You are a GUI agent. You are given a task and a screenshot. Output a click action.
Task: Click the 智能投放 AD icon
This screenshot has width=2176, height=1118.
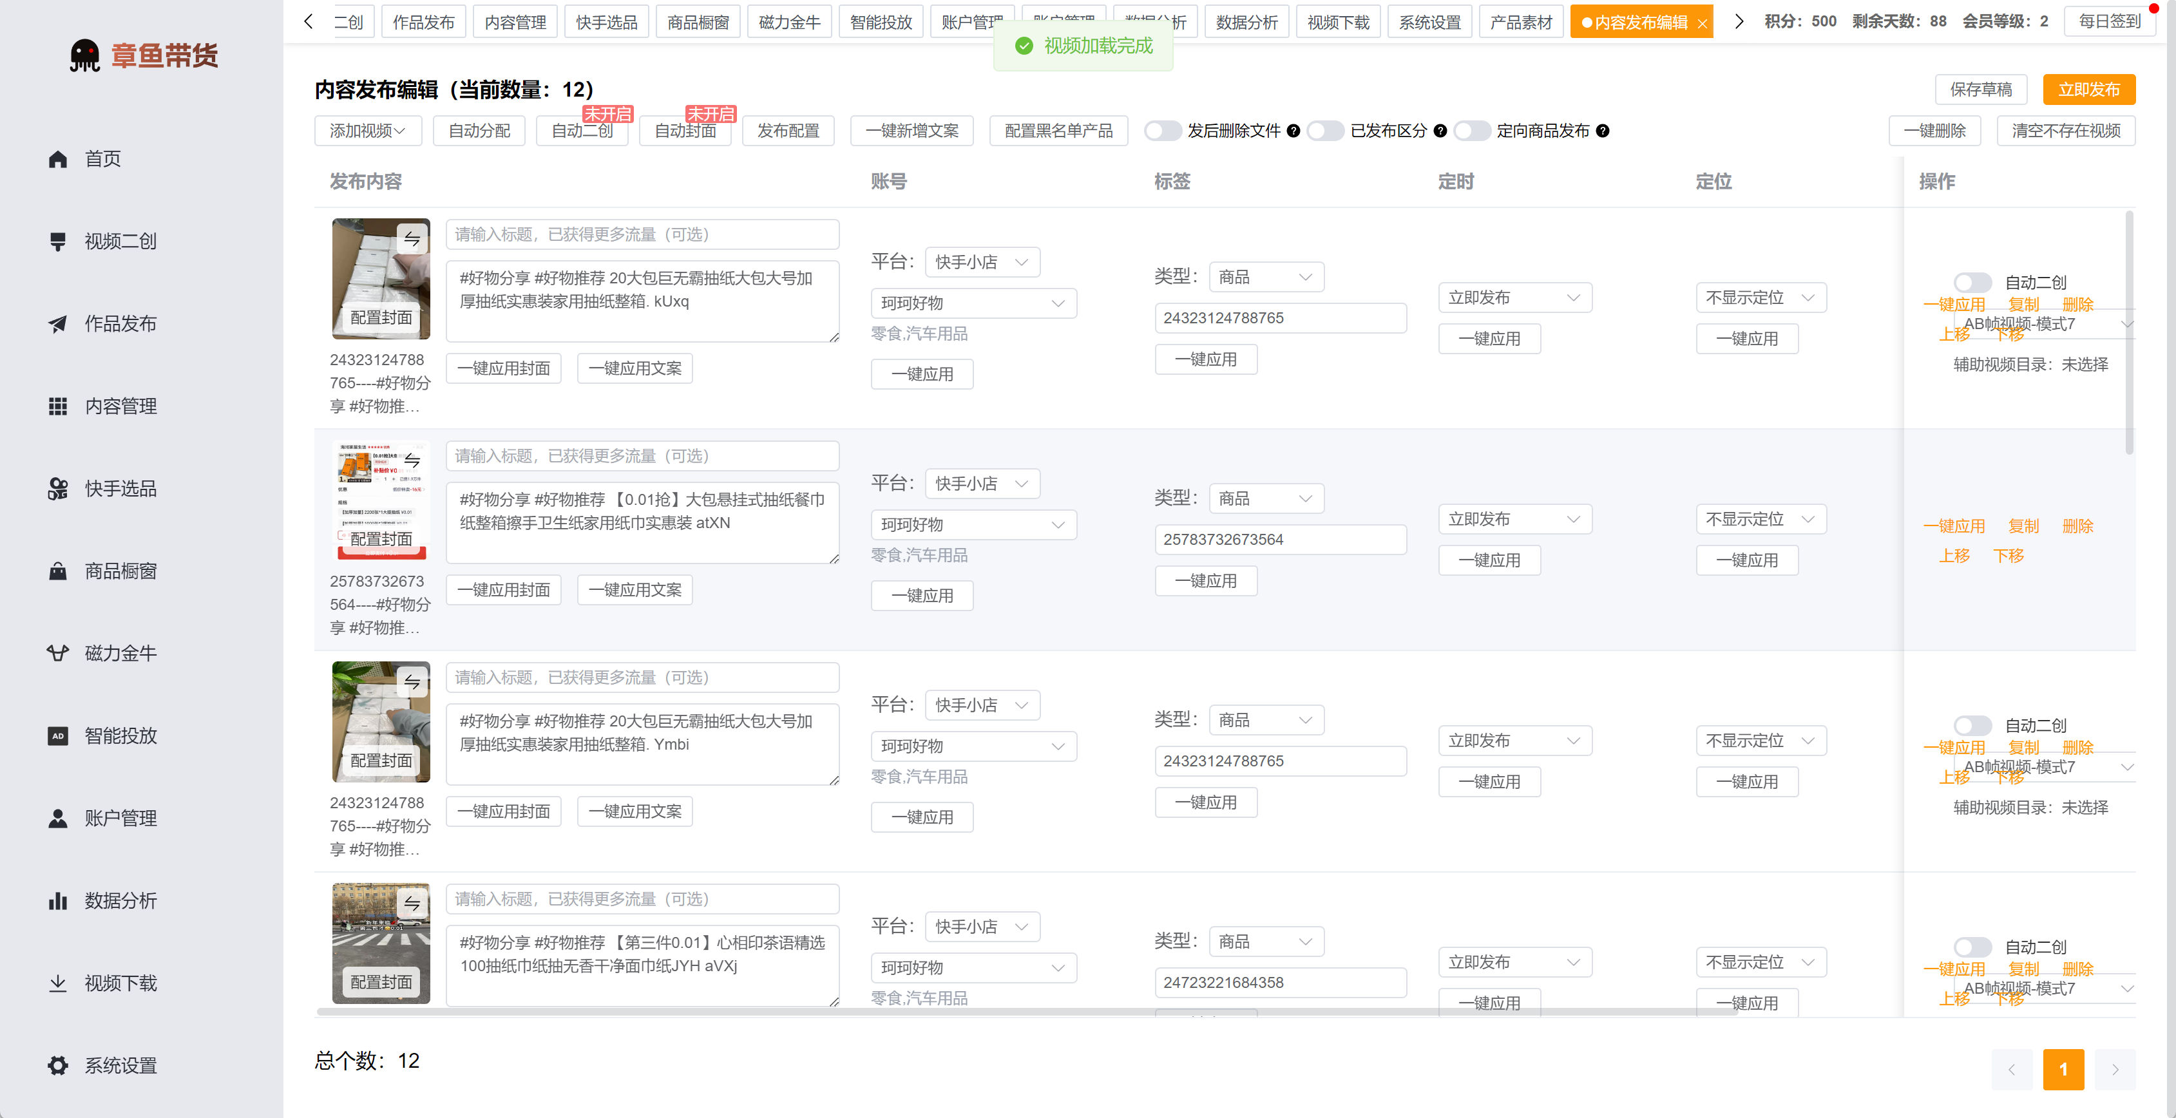tap(57, 736)
